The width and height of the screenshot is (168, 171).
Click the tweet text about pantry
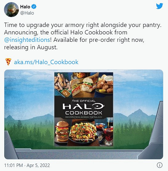[83, 36]
